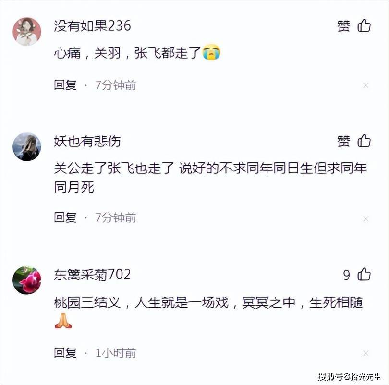389x385 pixels.
Task: Like the comment by 没有如果236
Action: coord(364,25)
